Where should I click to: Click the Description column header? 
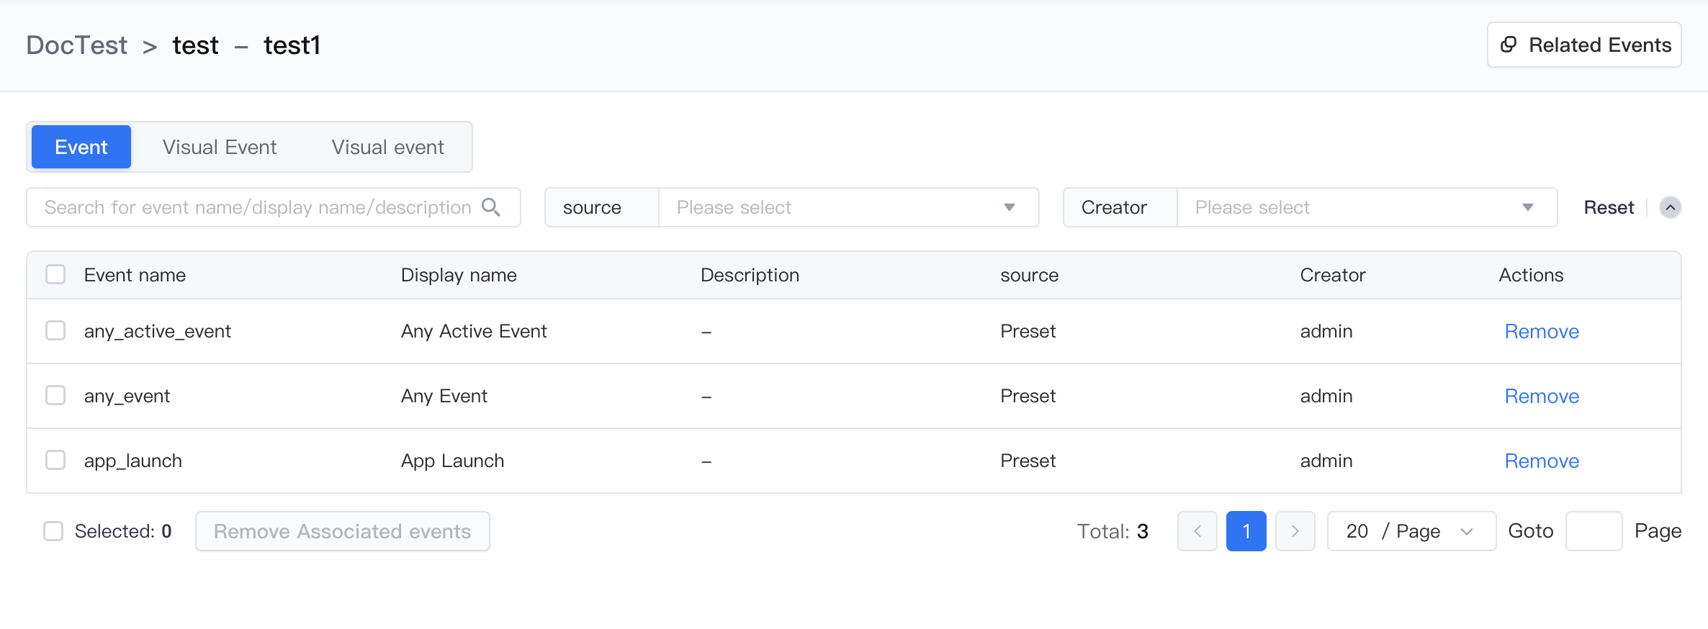750,275
